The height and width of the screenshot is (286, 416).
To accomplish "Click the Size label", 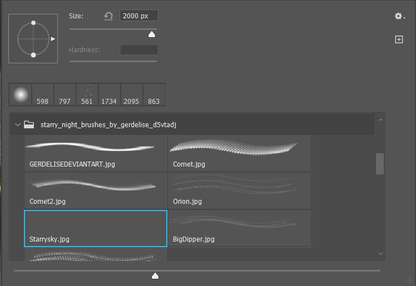I will click(76, 16).
